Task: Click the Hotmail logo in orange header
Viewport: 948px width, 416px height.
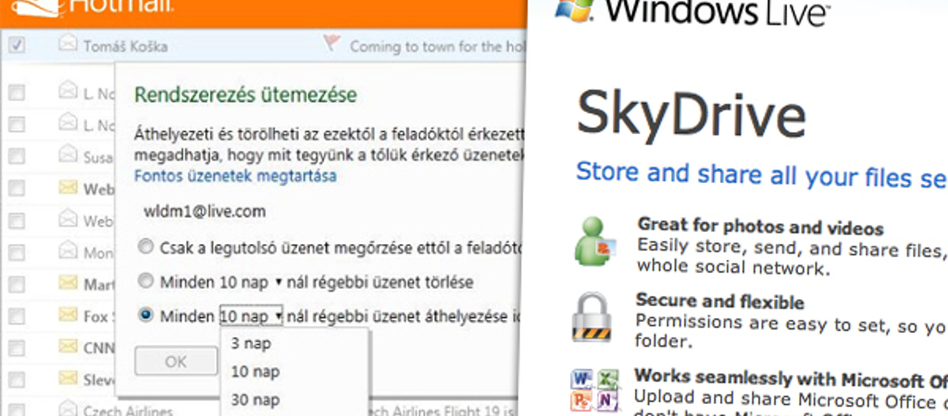Action: pyautogui.click(x=91, y=7)
